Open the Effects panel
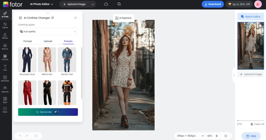Image resolution: width=266 pixels, height=140 pixels. coord(5,36)
